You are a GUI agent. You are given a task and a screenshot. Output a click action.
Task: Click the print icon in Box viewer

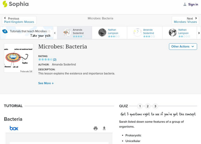(x=95, y=128)
